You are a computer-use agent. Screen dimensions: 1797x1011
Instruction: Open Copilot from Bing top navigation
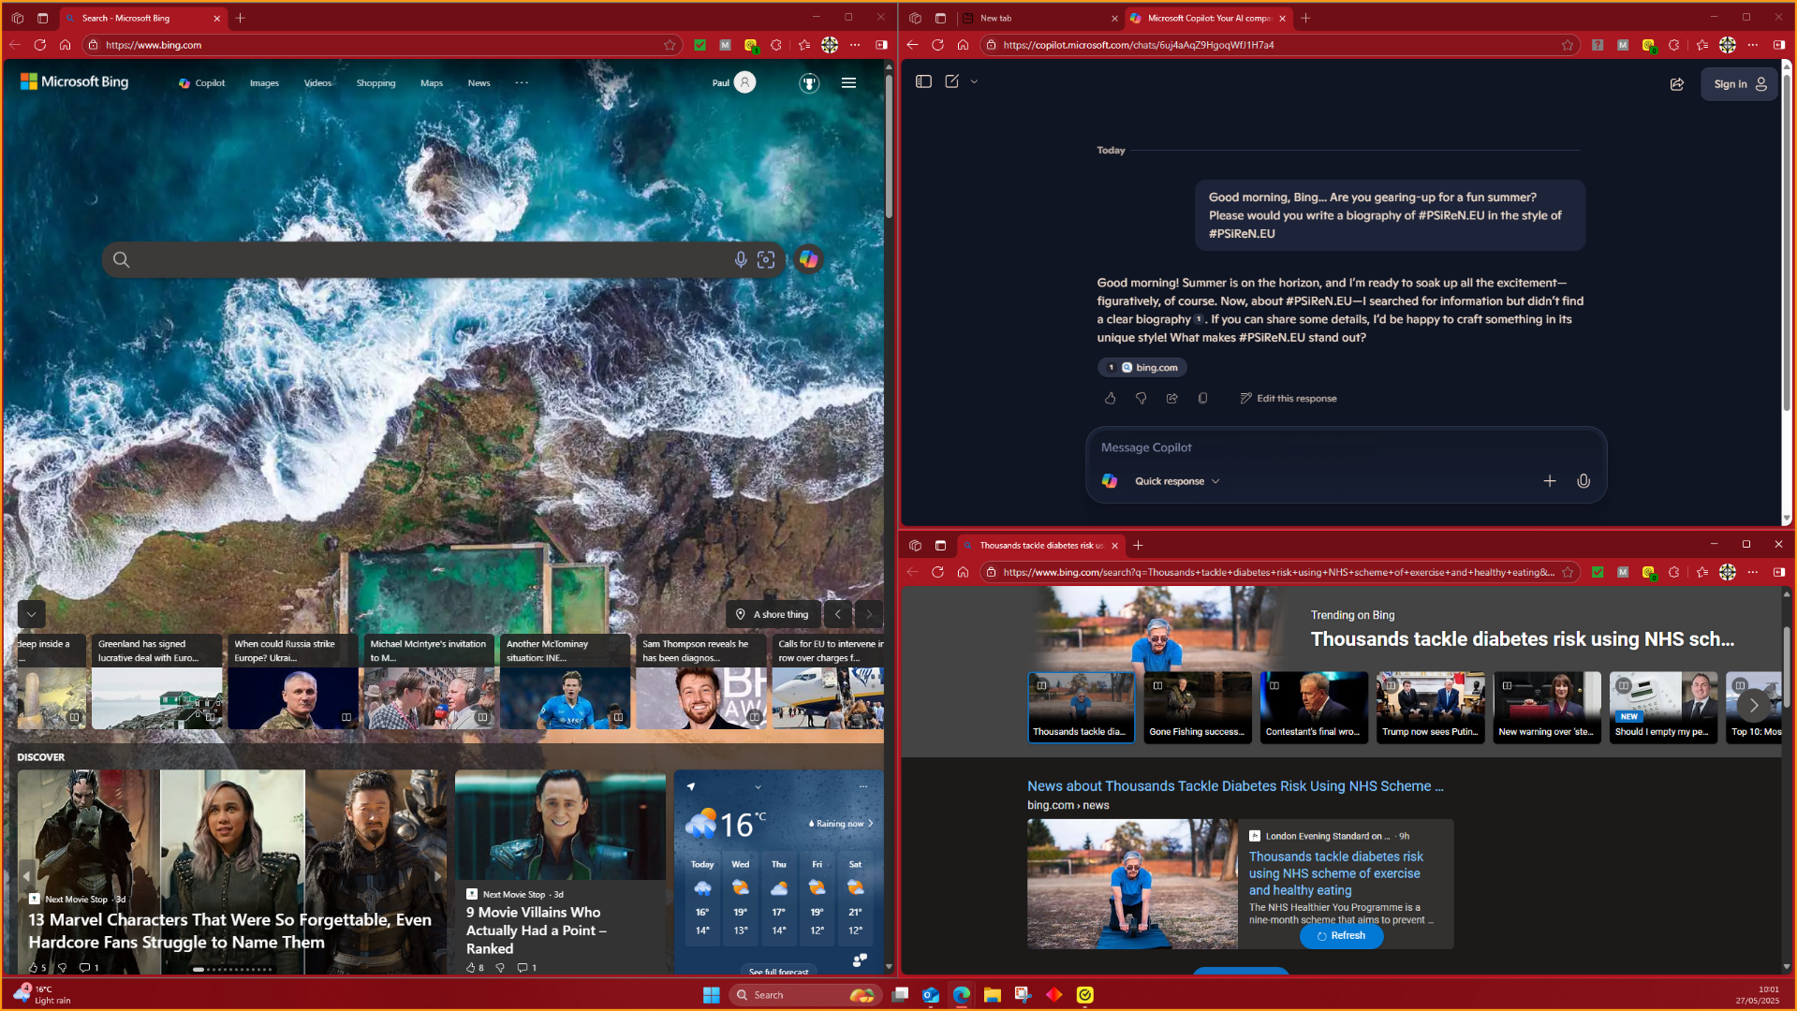[x=201, y=83]
